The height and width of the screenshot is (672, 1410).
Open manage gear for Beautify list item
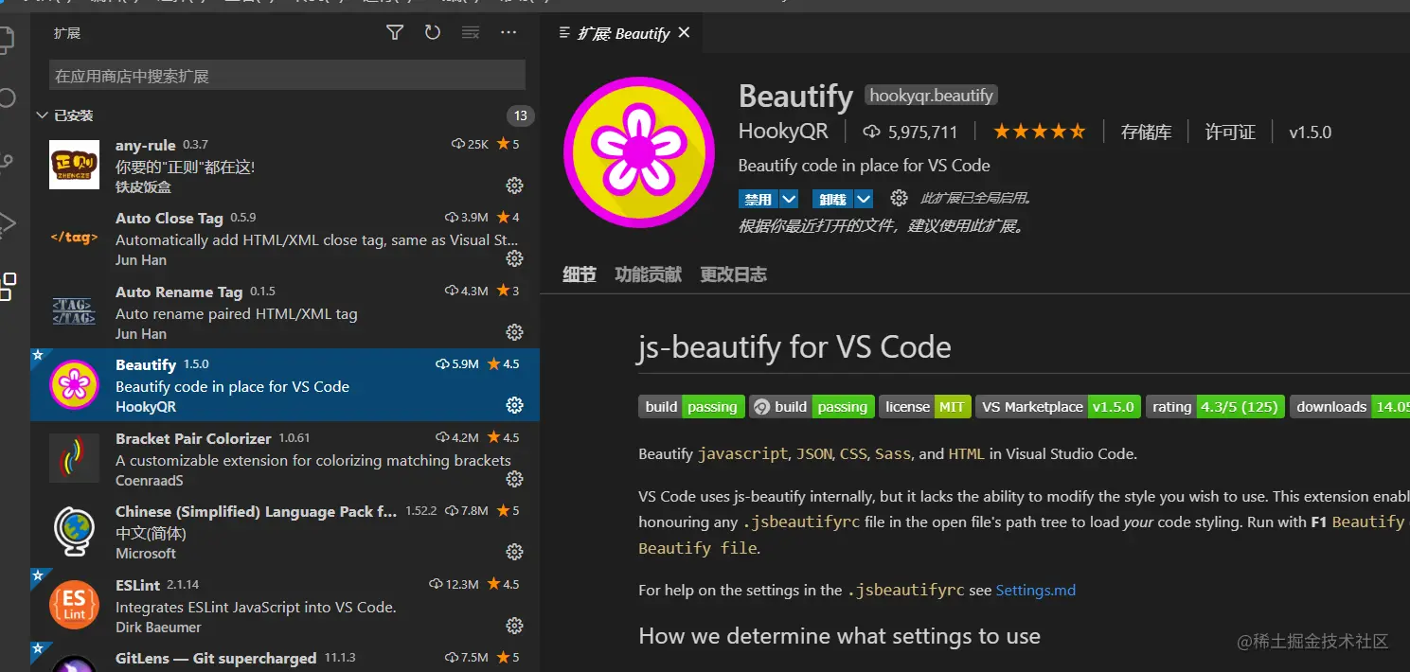514,405
